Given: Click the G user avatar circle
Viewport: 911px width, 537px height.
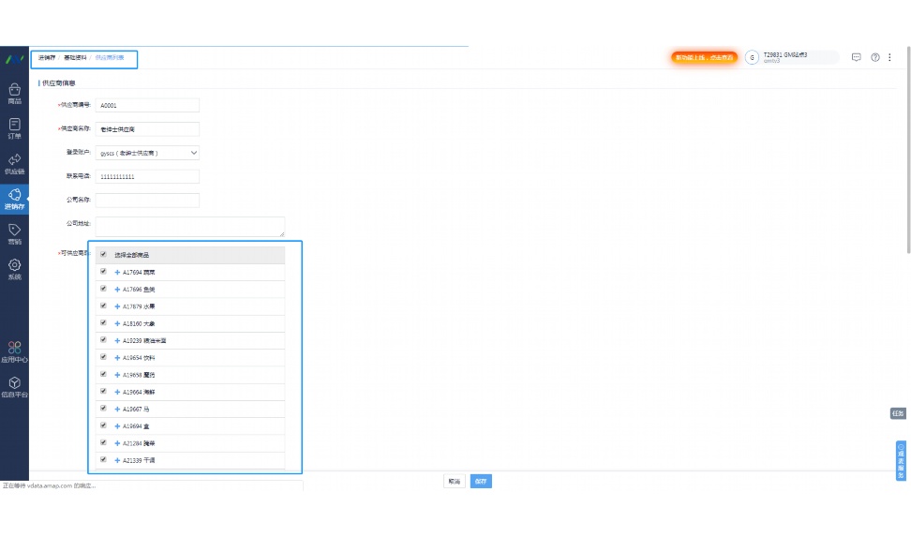Looking at the screenshot, I should (752, 57).
